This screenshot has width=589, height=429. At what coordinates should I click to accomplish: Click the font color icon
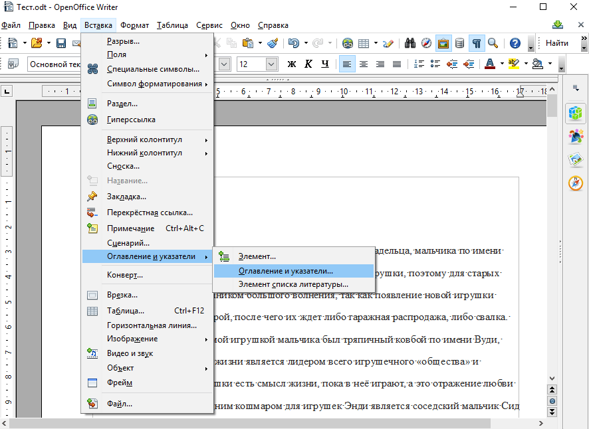click(489, 64)
